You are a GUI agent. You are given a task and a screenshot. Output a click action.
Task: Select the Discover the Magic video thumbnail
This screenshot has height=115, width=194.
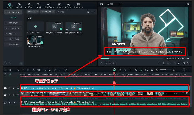(x=35, y=40)
